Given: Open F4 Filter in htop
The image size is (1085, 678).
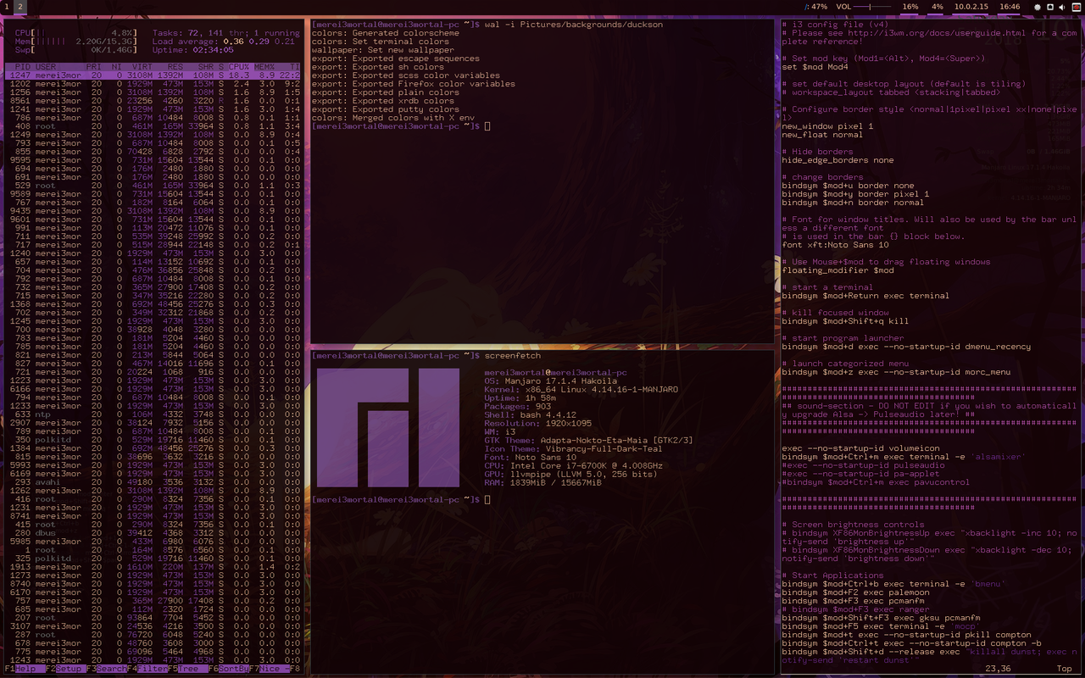Looking at the screenshot, I should (x=147, y=669).
